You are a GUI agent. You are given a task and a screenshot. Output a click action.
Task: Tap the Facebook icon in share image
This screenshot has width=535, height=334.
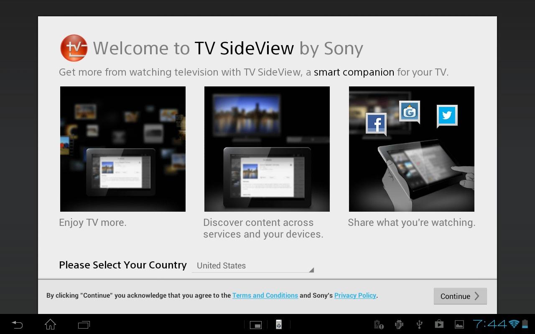[x=376, y=124]
